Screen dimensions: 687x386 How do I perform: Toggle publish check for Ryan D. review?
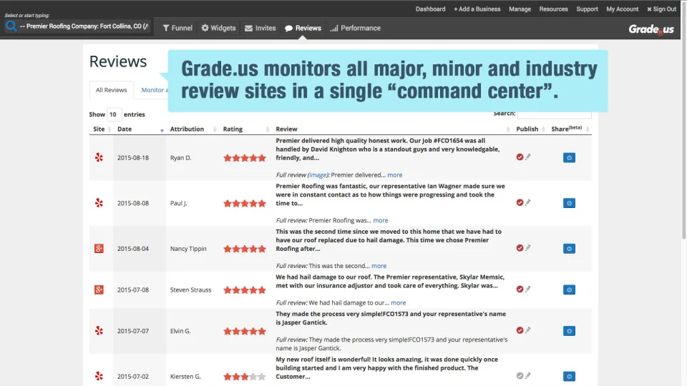point(520,157)
